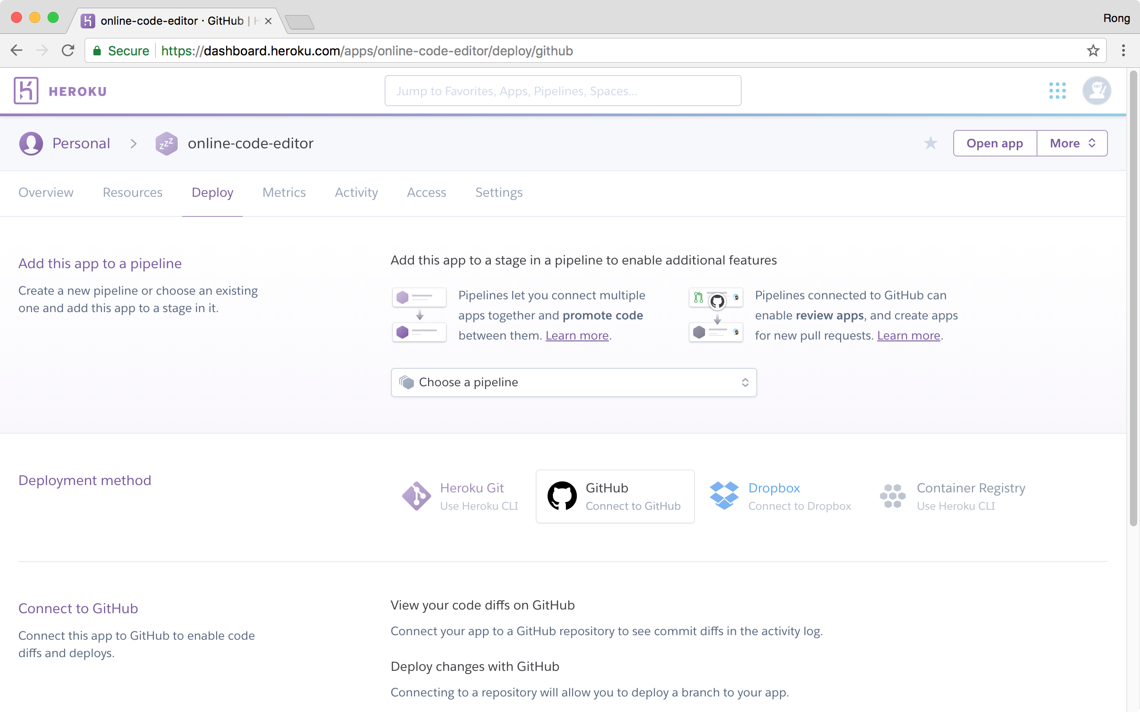Screen dimensions: 1140x712
Task: Open the user avatar account menu
Action: click(1097, 91)
